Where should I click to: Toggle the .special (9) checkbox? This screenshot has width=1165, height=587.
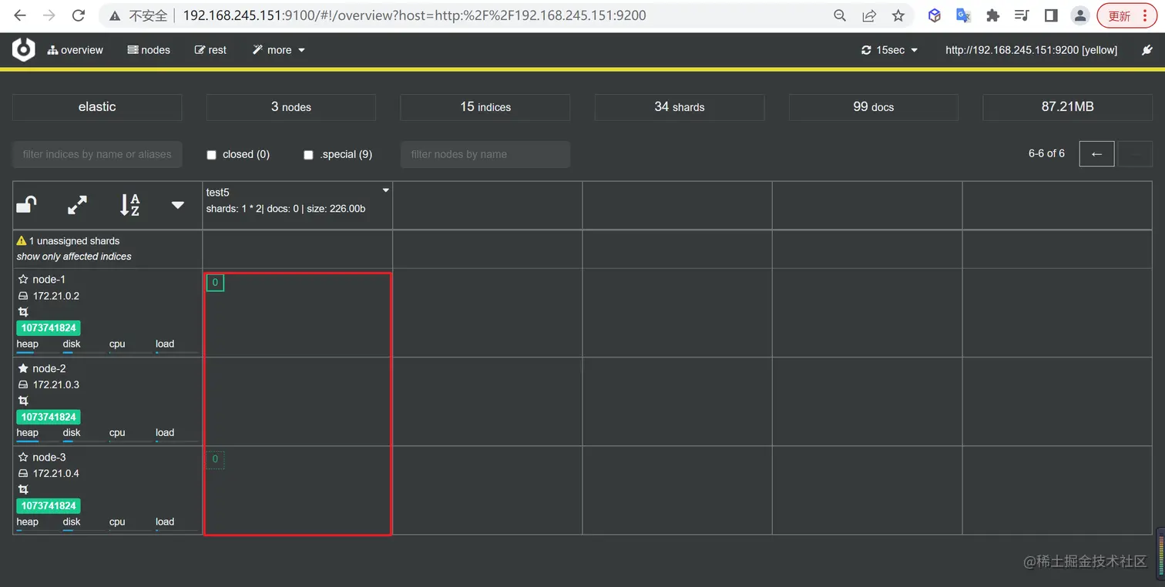click(308, 155)
